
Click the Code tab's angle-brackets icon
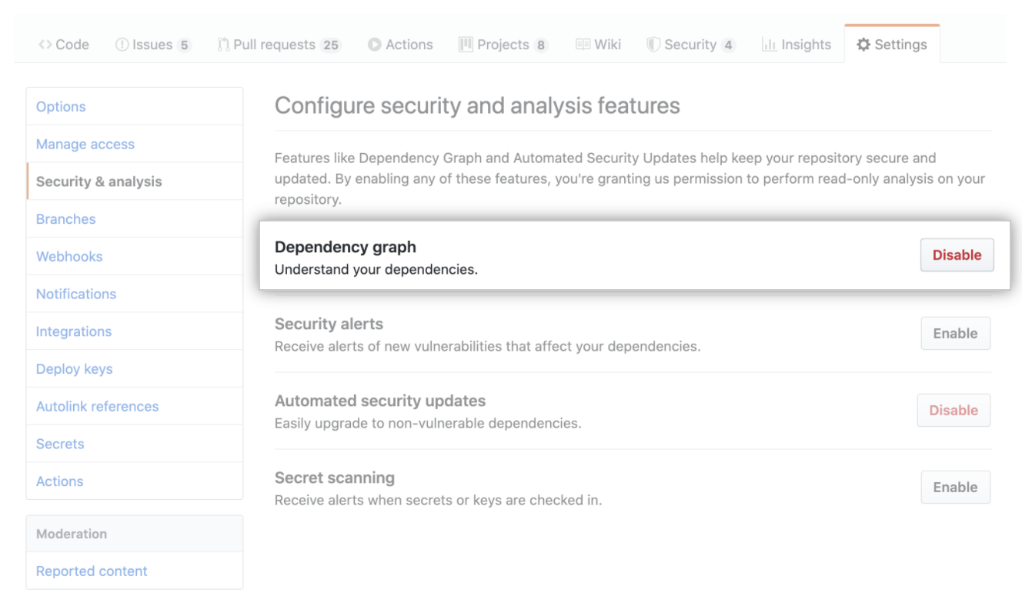click(45, 45)
